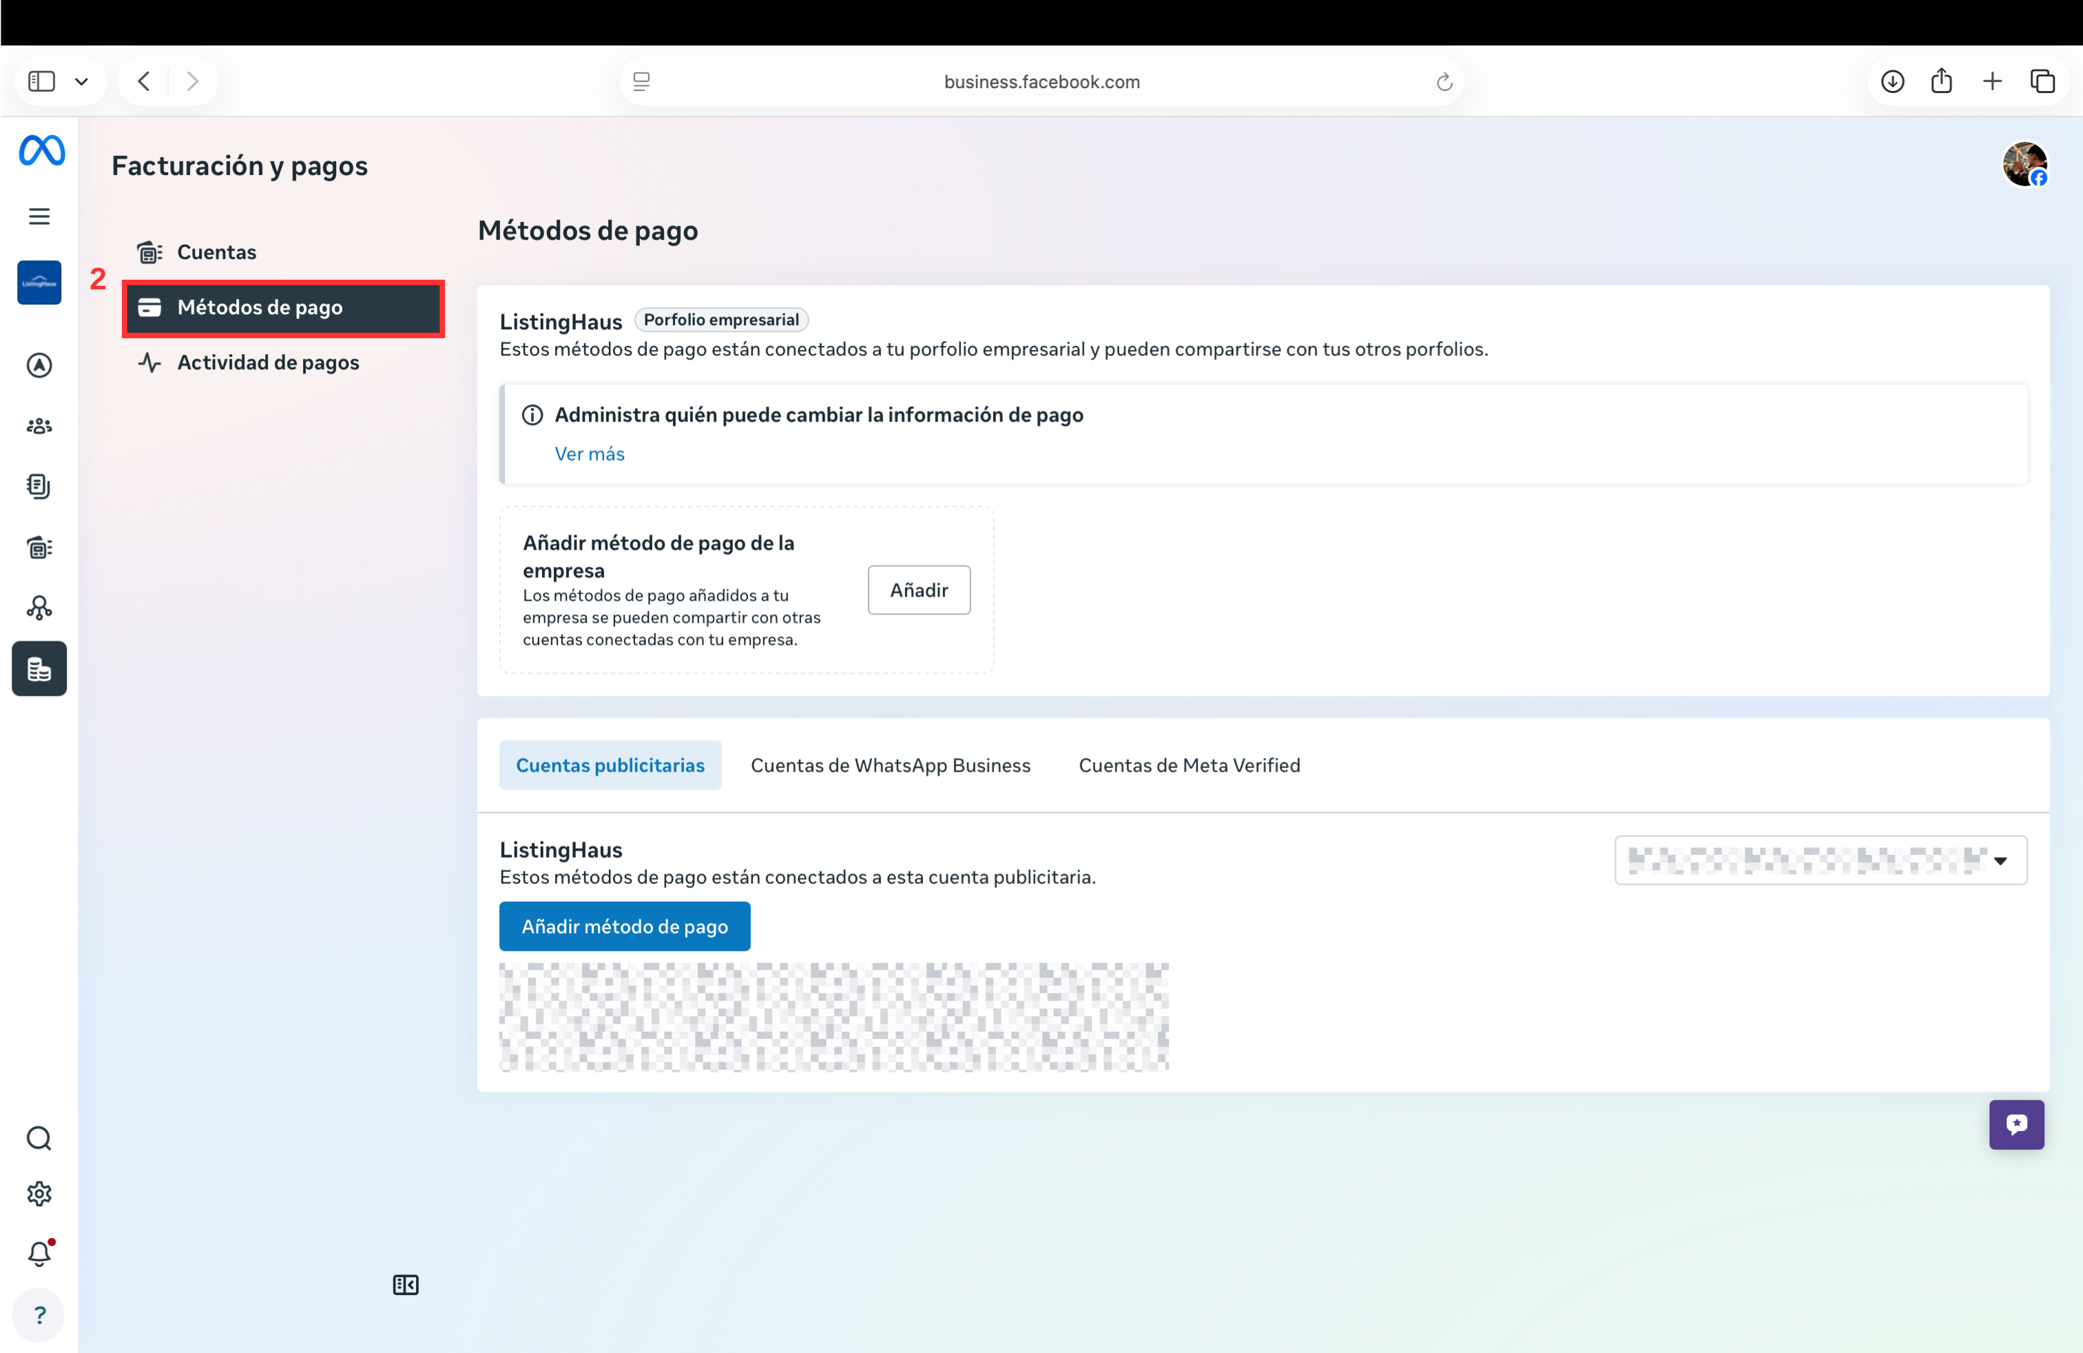Switch to Cuentas de WhatsApp Business tab
2083x1353 pixels.
pos(890,765)
